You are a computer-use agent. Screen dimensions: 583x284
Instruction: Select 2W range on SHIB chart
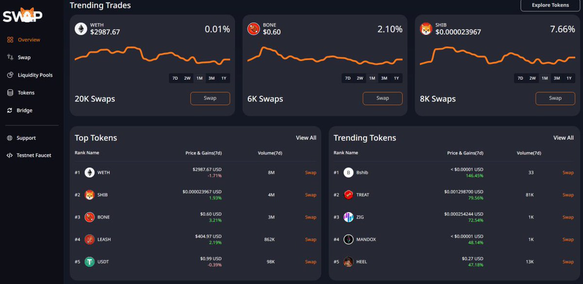532,78
